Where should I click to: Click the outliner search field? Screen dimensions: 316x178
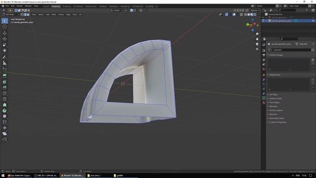287,10
